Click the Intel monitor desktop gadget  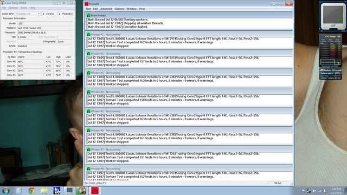(x=333, y=16)
